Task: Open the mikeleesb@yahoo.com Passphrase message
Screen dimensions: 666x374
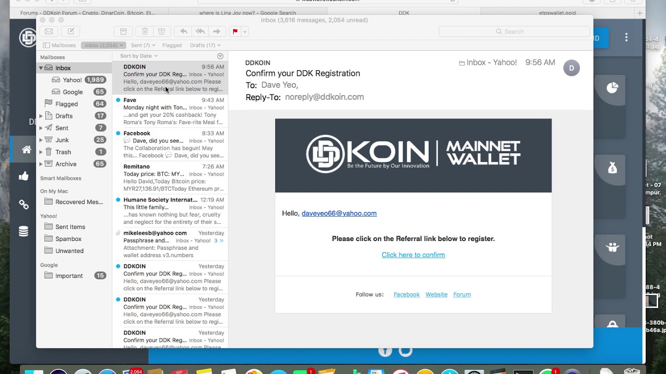Action: pos(170,244)
